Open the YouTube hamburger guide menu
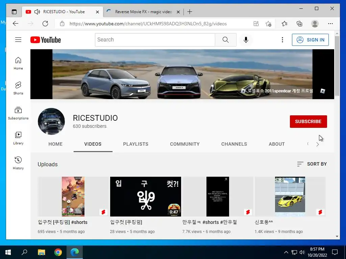The height and width of the screenshot is (259, 346). coord(18,40)
